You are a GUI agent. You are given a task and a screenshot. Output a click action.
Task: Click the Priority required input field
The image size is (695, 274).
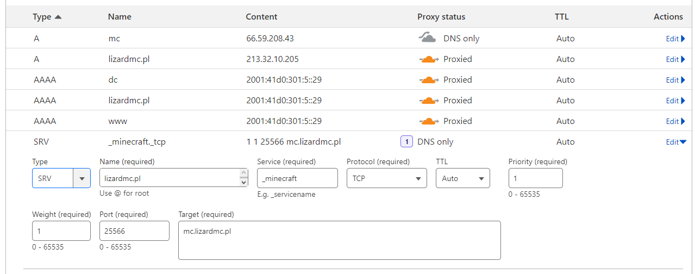[x=535, y=178]
